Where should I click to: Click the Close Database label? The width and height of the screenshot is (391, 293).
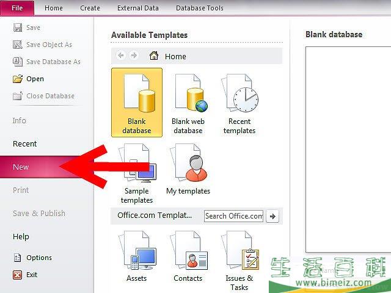pos(50,96)
